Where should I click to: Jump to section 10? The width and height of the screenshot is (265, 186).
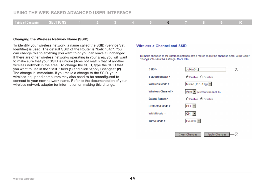[240, 23]
